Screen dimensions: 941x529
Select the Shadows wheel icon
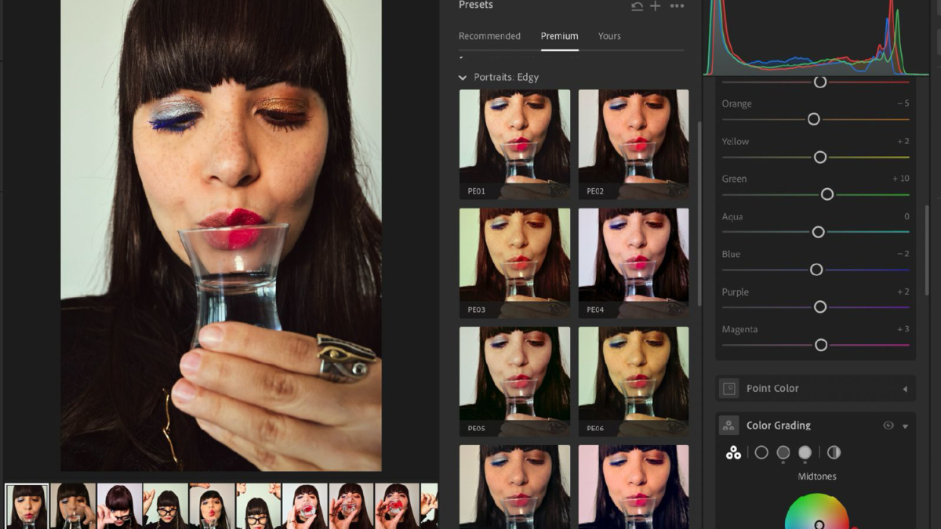click(761, 452)
